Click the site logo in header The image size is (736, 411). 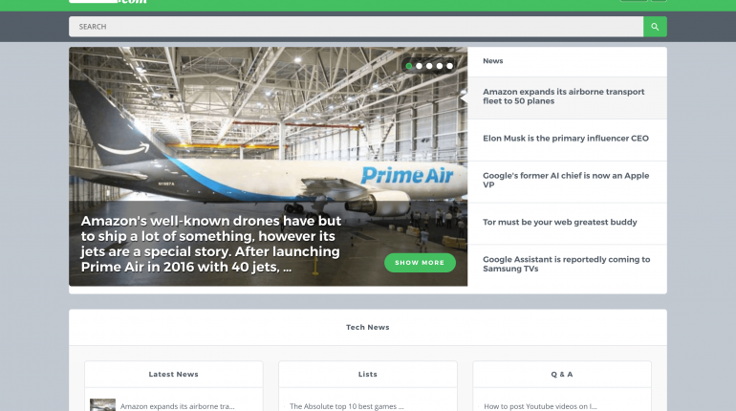[x=108, y=1]
